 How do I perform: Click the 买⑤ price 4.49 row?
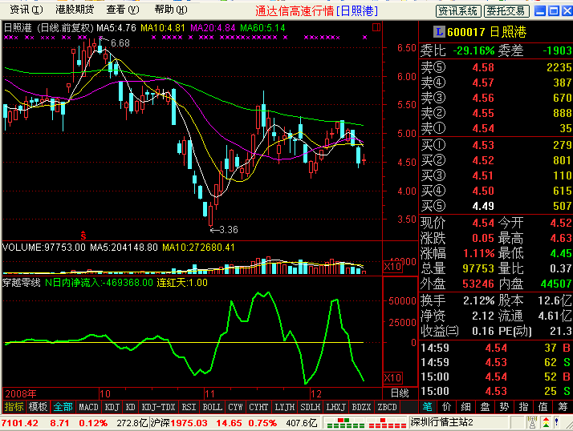pyautogui.click(x=496, y=206)
